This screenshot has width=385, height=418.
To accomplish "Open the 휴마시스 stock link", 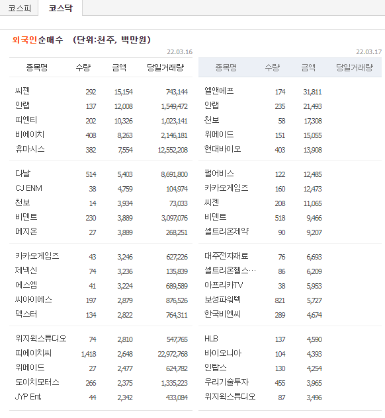I will (30, 149).
